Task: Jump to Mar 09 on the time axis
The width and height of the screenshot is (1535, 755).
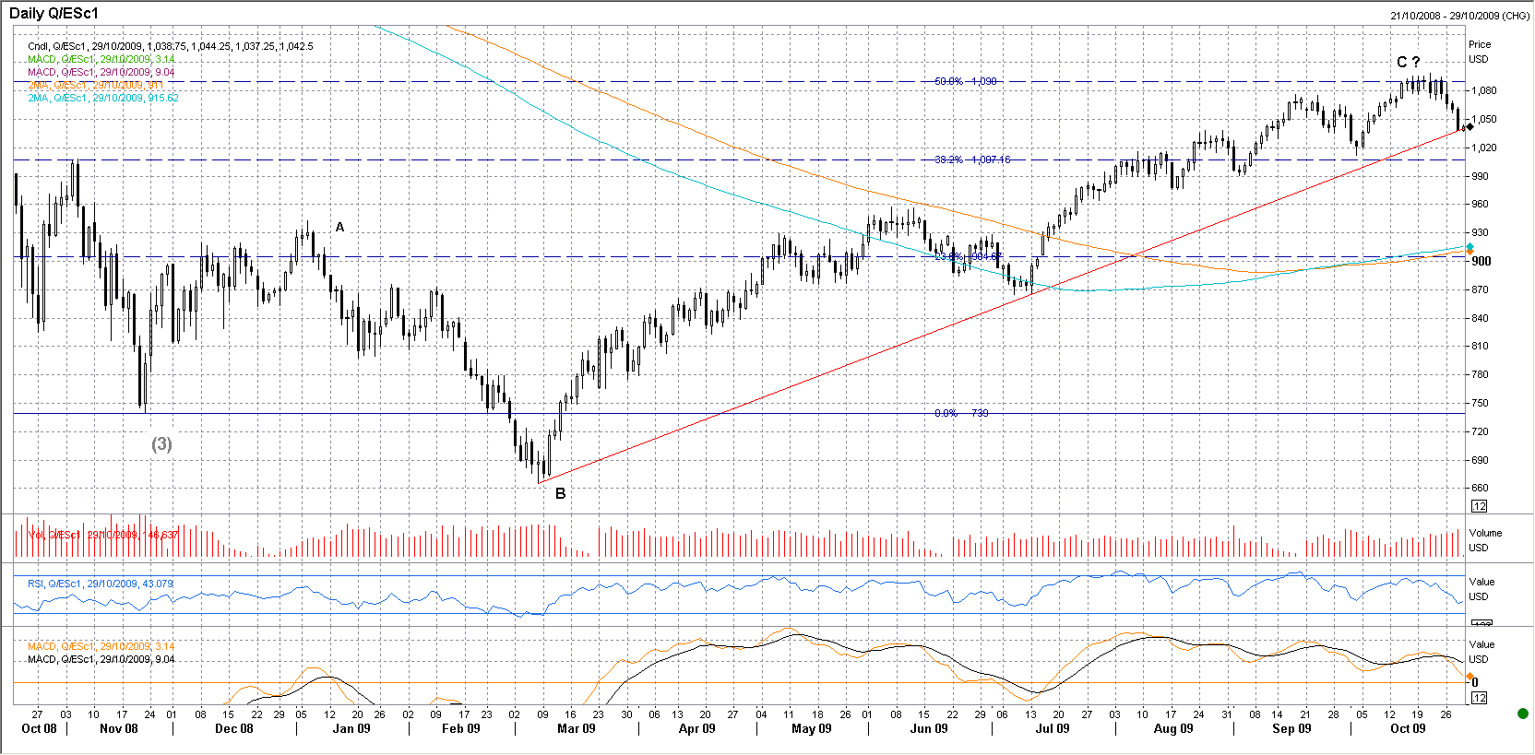Action: [x=577, y=728]
